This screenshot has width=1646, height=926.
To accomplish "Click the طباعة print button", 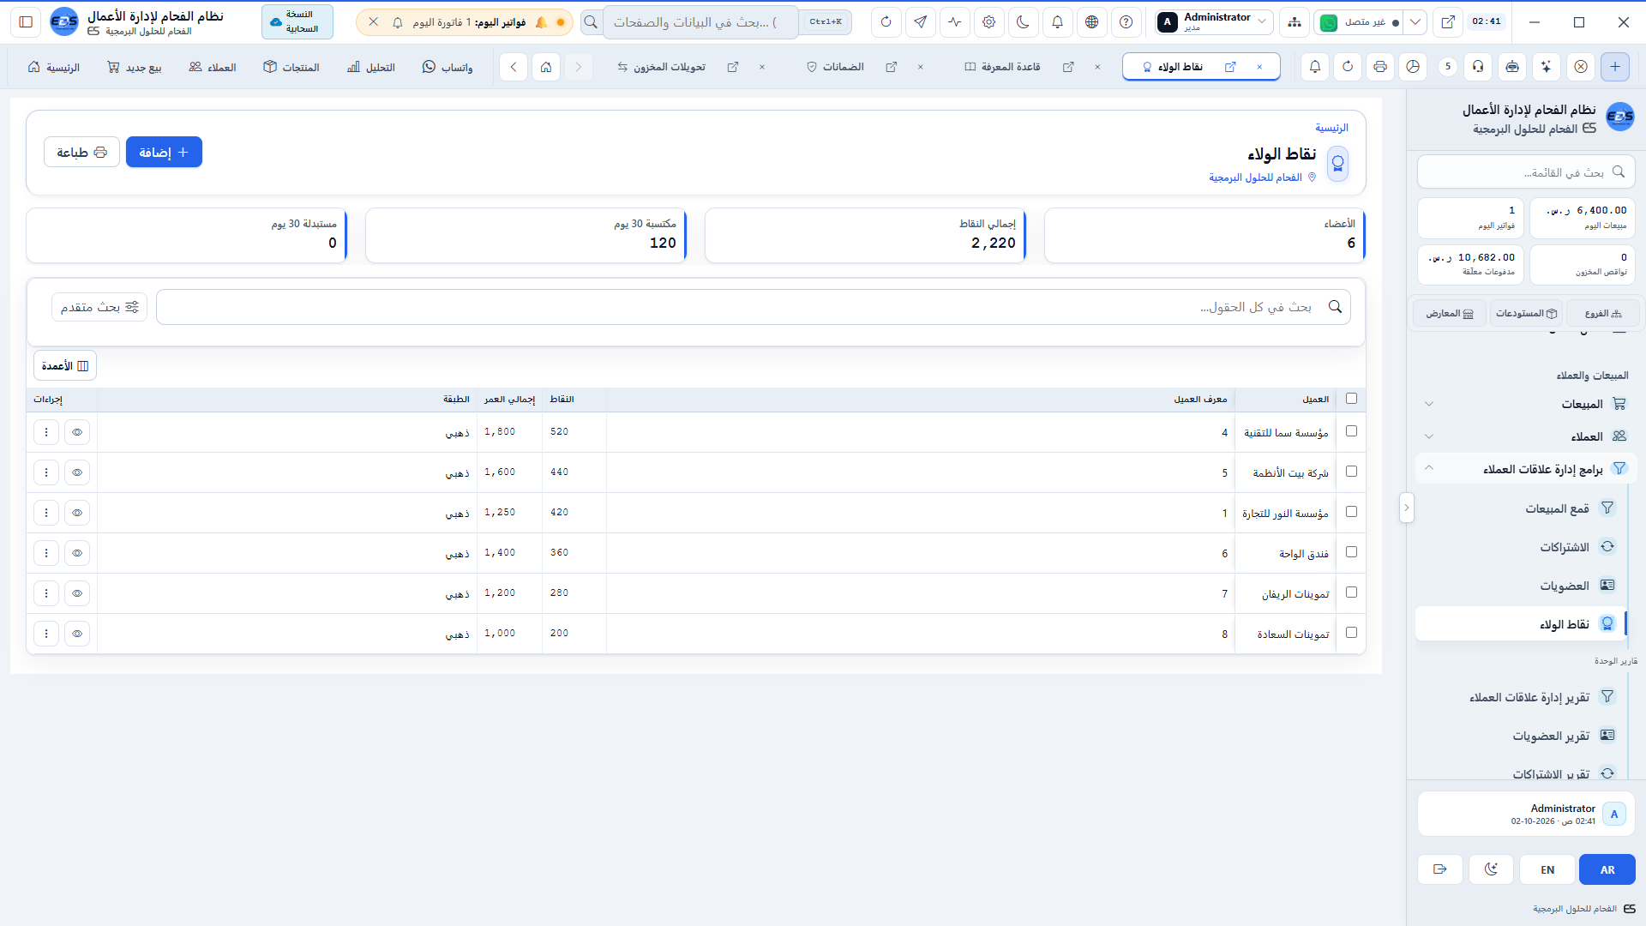I will (x=81, y=152).
